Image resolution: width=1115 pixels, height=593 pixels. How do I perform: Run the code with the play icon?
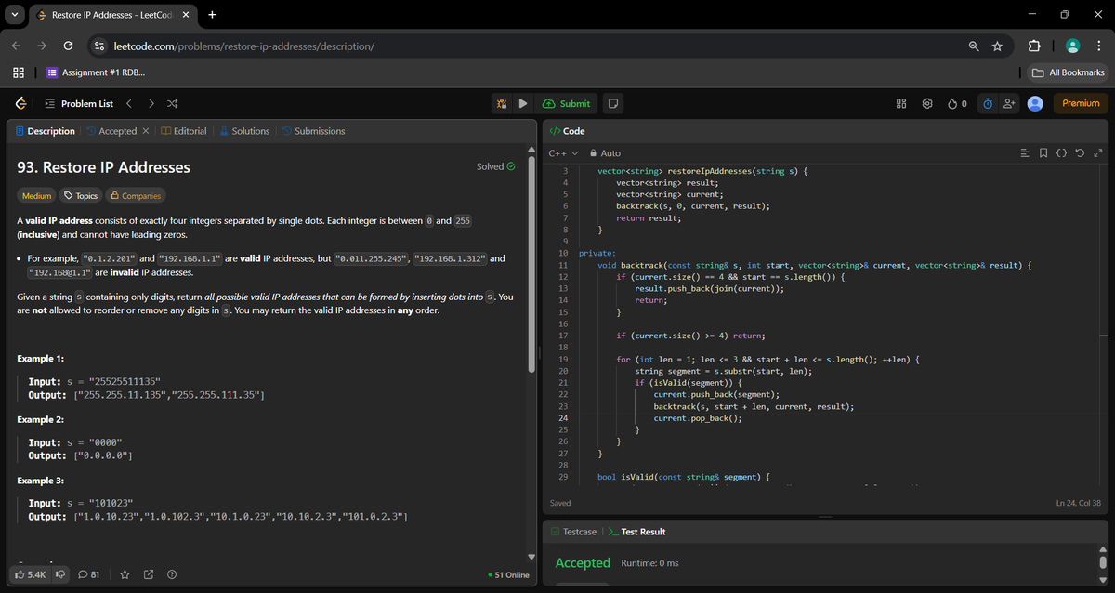[x=523, y=103]
